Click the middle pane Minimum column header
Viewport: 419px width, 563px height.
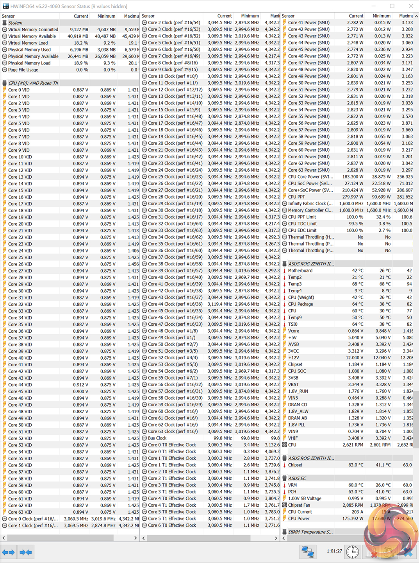tap(248, 16)
